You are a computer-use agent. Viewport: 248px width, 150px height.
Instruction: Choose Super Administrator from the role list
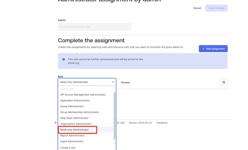72,141
